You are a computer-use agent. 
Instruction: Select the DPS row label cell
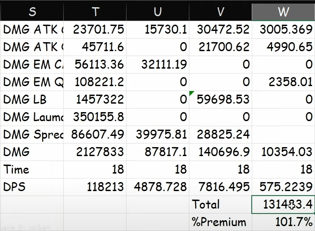coord(32,187)
